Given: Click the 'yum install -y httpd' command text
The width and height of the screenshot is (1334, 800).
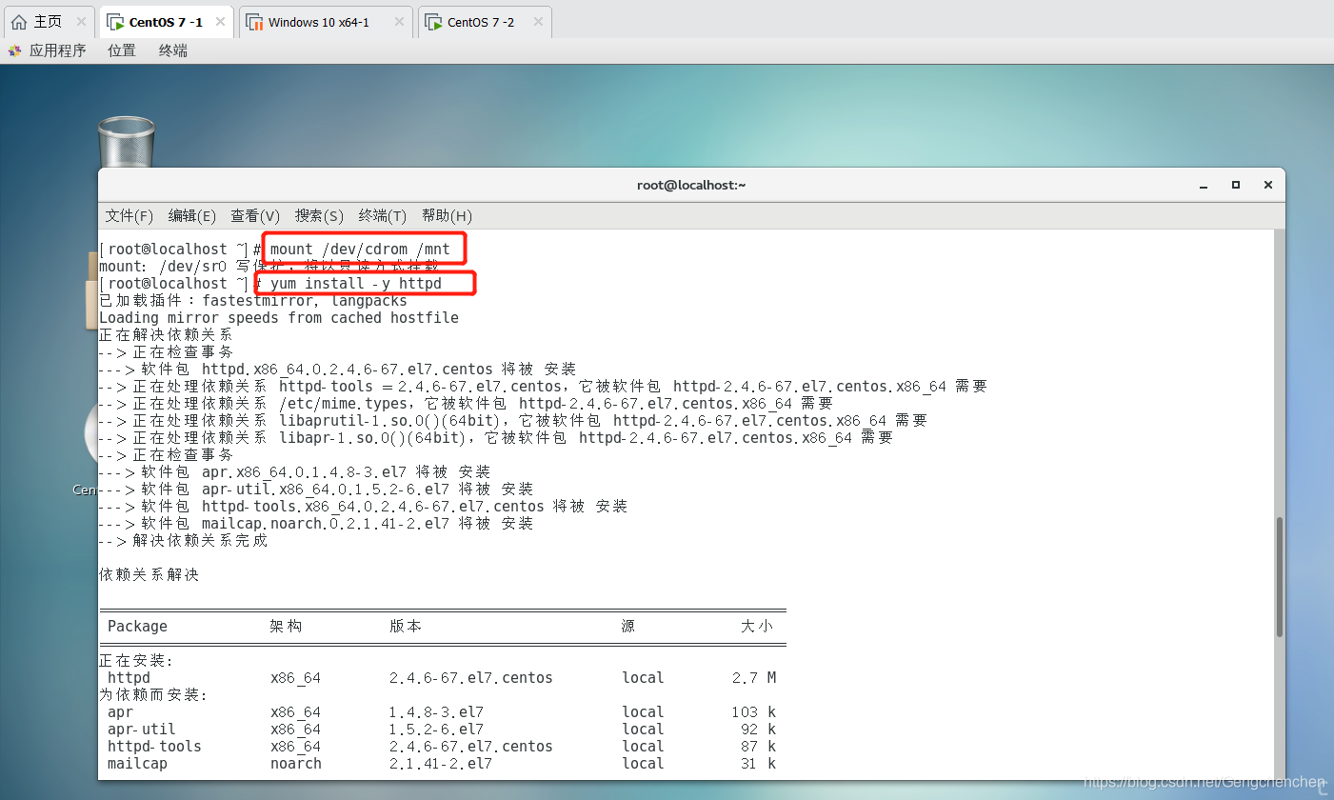Looking at the screenshot, I should tap(356, 284).
